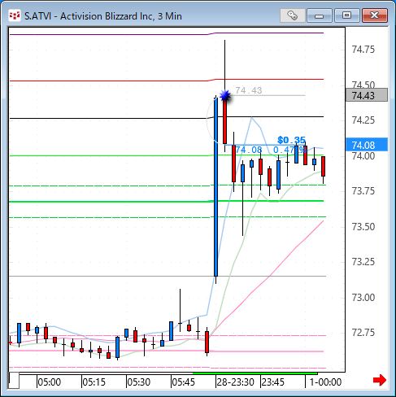
Task: Click the 0.47% label on chart
Action: 290,150
